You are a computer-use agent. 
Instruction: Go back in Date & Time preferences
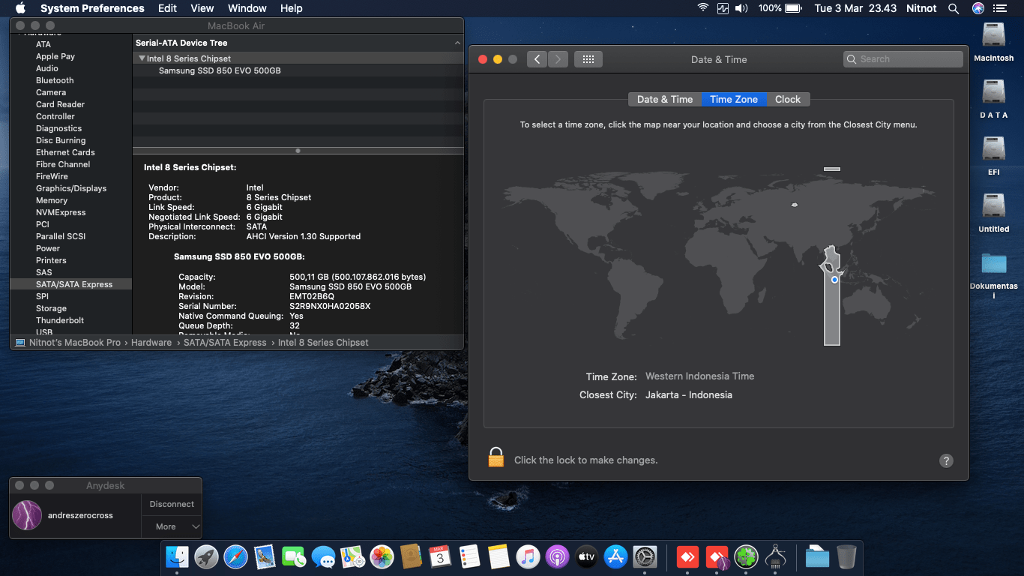coord(537,59)
